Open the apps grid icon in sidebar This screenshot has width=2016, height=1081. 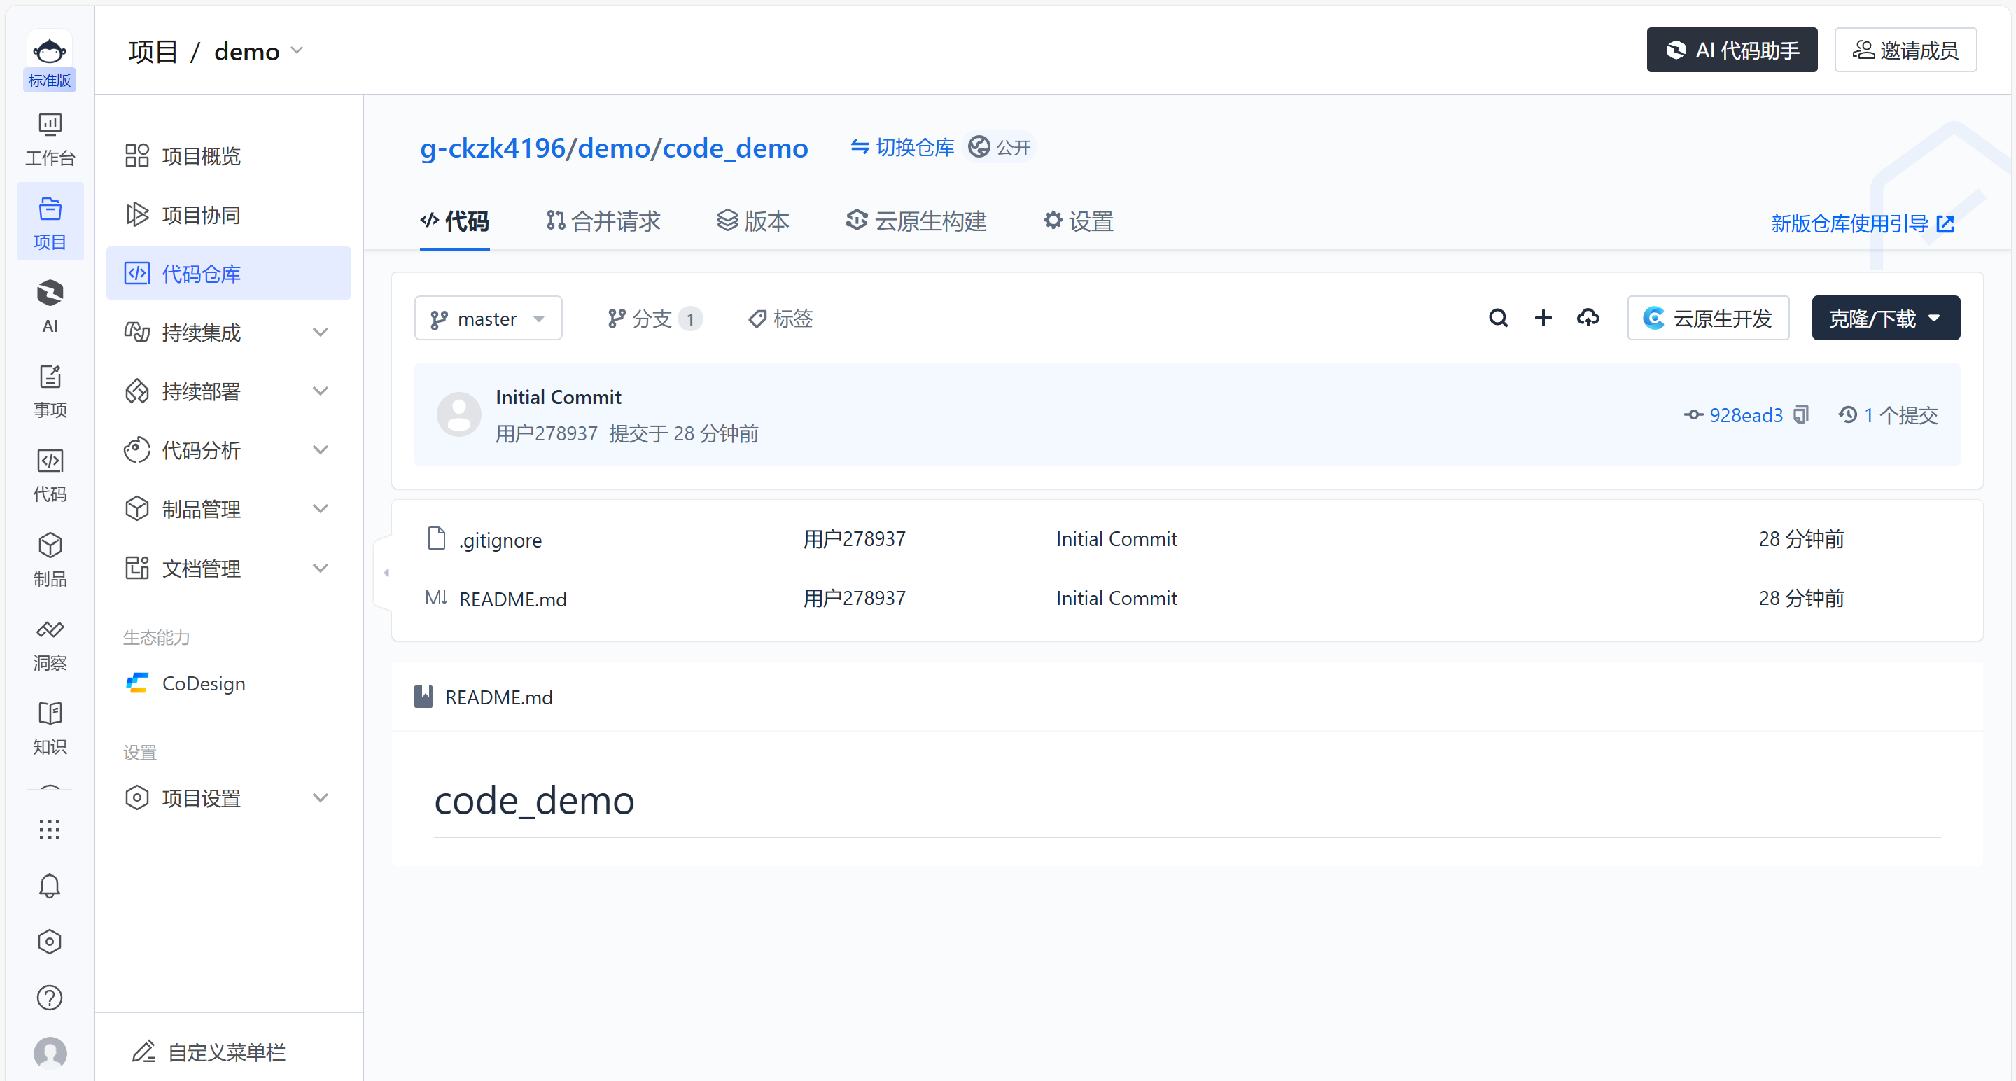coord(49,829)
